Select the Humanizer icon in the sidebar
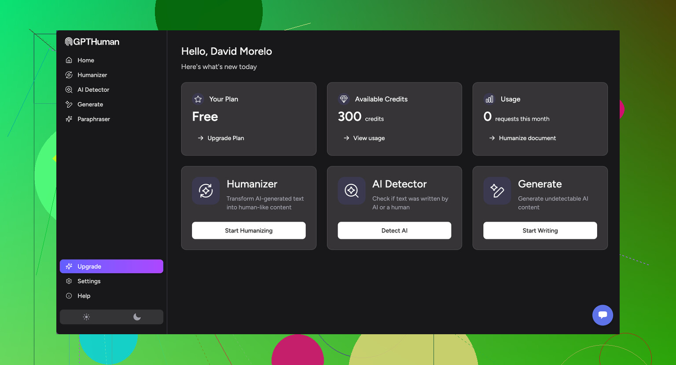This screenshot has height=365, width=676. [69, 75]
